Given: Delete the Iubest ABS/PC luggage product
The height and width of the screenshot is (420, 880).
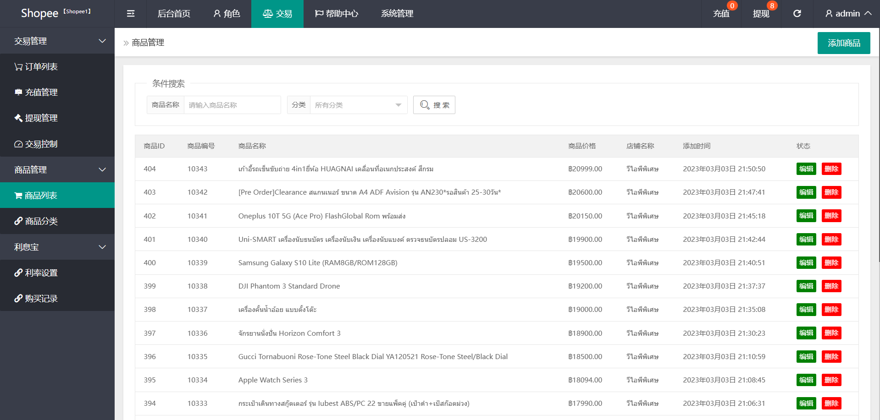Looking at the screenshot, I should (x=831, y=404).
